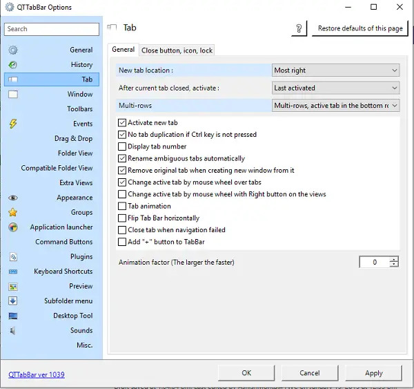Check Add "+" button to TabBar

(122, 242)
